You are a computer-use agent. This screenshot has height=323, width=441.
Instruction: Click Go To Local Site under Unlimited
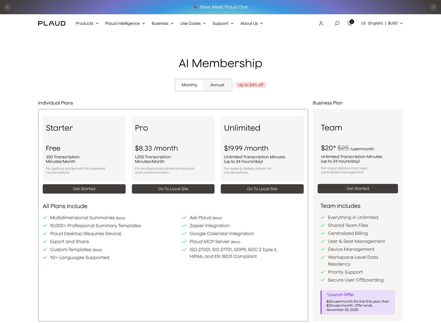click(262, 189)
